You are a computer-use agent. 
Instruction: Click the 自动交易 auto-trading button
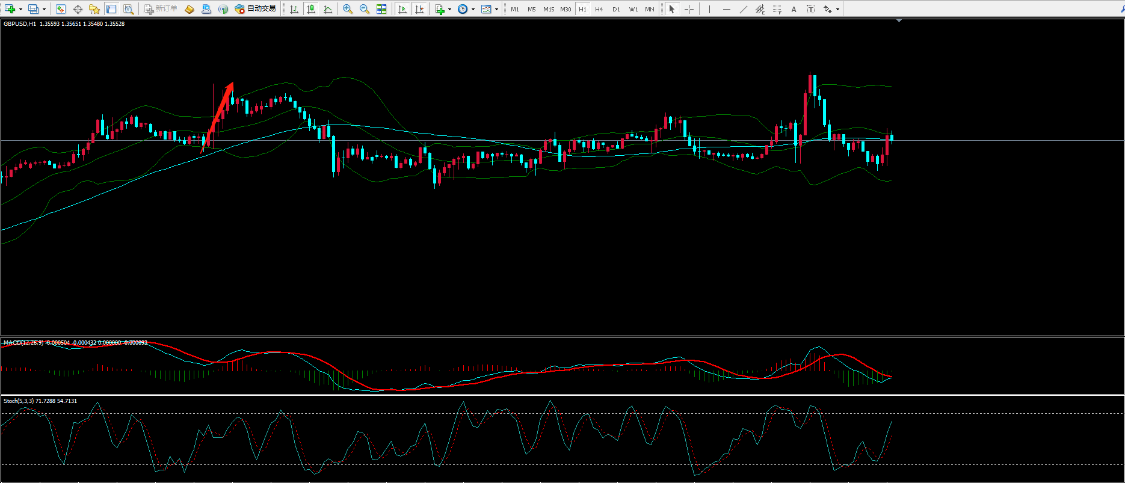pyautogui.click(x=256, y=9)
